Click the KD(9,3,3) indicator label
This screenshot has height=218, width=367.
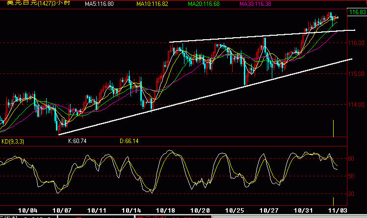point(13,142)
